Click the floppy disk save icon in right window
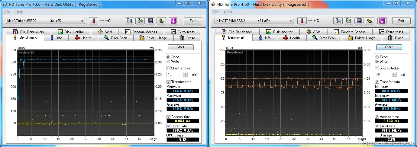The image size is (417, 147). point(359,21)
